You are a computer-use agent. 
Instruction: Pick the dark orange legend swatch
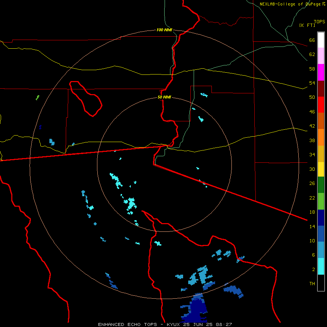(321, 121)
